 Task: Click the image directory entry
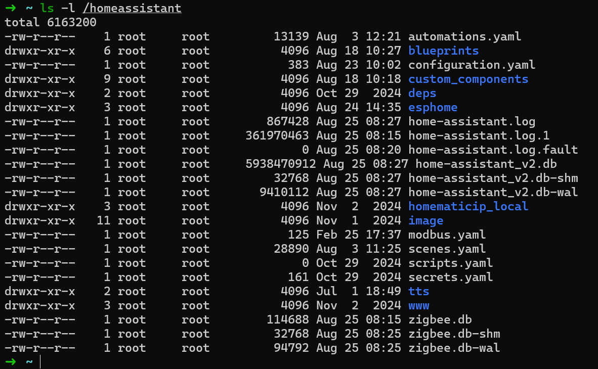click(x=425, y=221)
